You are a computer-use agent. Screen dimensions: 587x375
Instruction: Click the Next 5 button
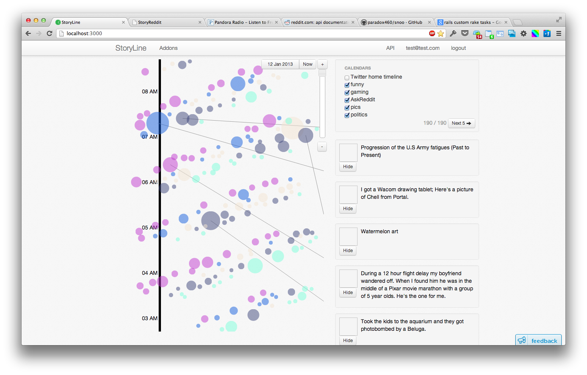click(461, 123)
